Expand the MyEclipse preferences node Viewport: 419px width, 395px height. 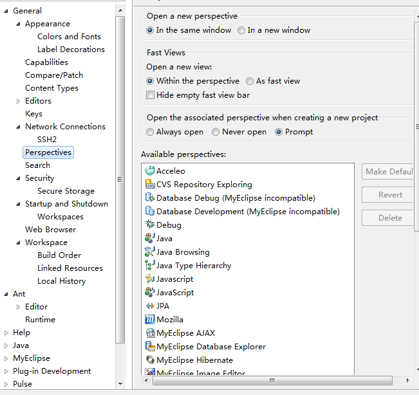[6, 358]
